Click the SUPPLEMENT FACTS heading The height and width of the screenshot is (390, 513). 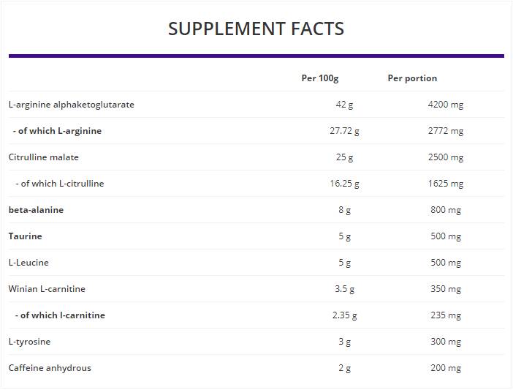[x=256, y=29]
